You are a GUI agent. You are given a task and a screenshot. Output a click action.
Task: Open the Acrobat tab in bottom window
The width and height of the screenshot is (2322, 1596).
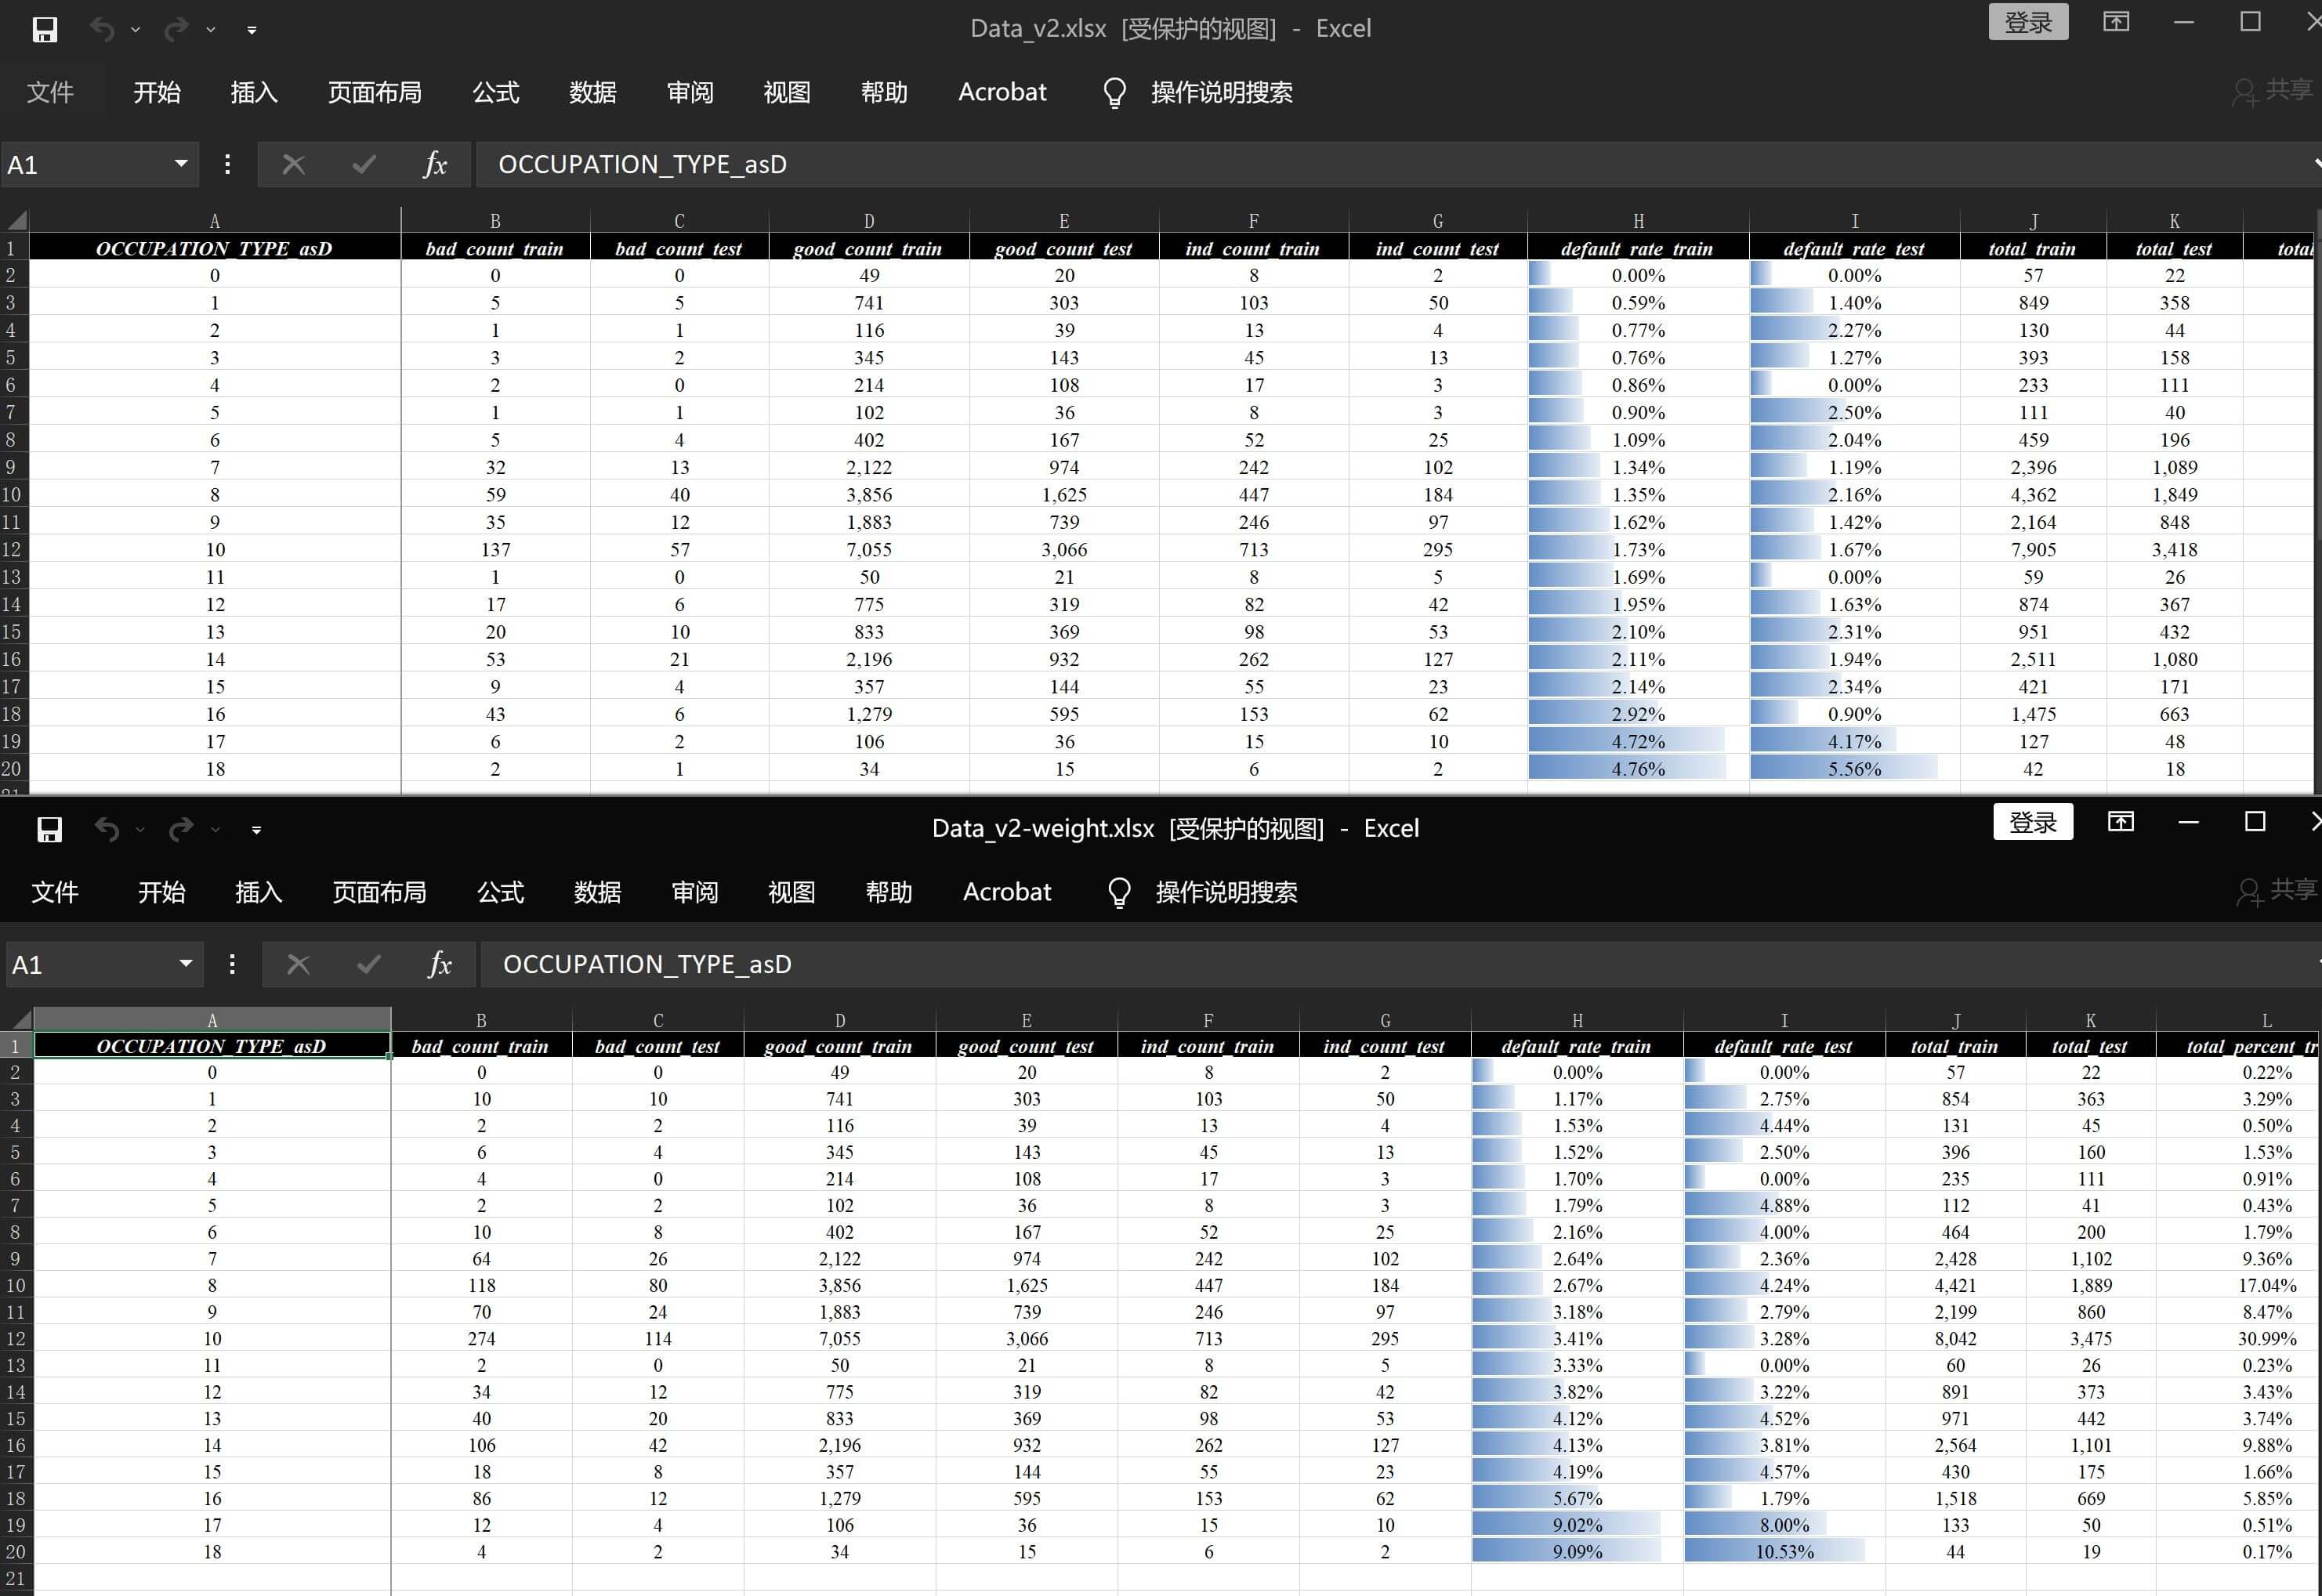click(x=1006, y=892)
